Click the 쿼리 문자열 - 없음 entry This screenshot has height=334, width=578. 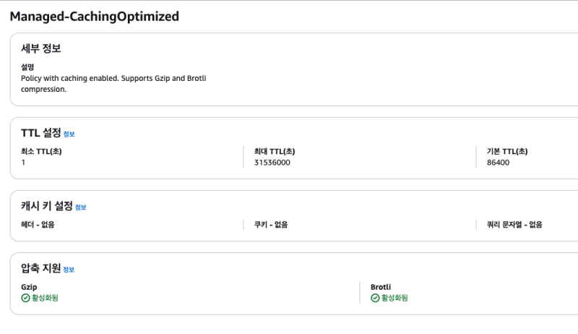click(x=514, y=225)
